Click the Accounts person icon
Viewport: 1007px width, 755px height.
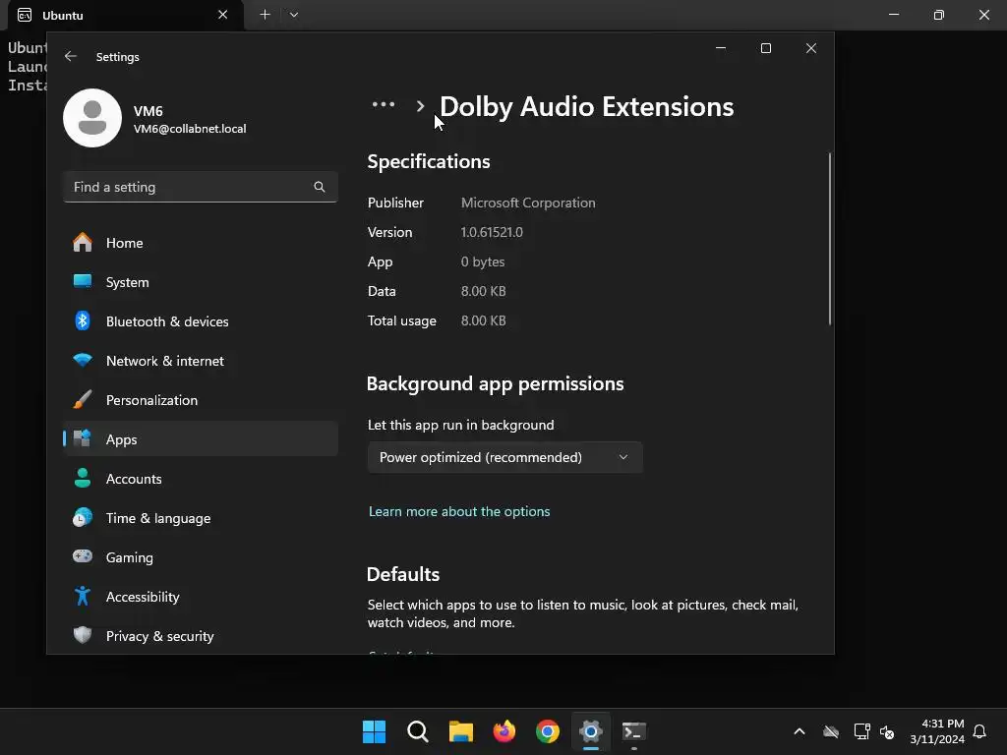pyautogui.click(x=83, y=479)
